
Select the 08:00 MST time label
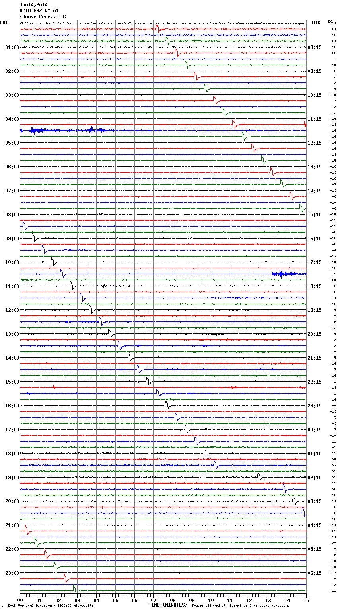click(x=12, y=215)
